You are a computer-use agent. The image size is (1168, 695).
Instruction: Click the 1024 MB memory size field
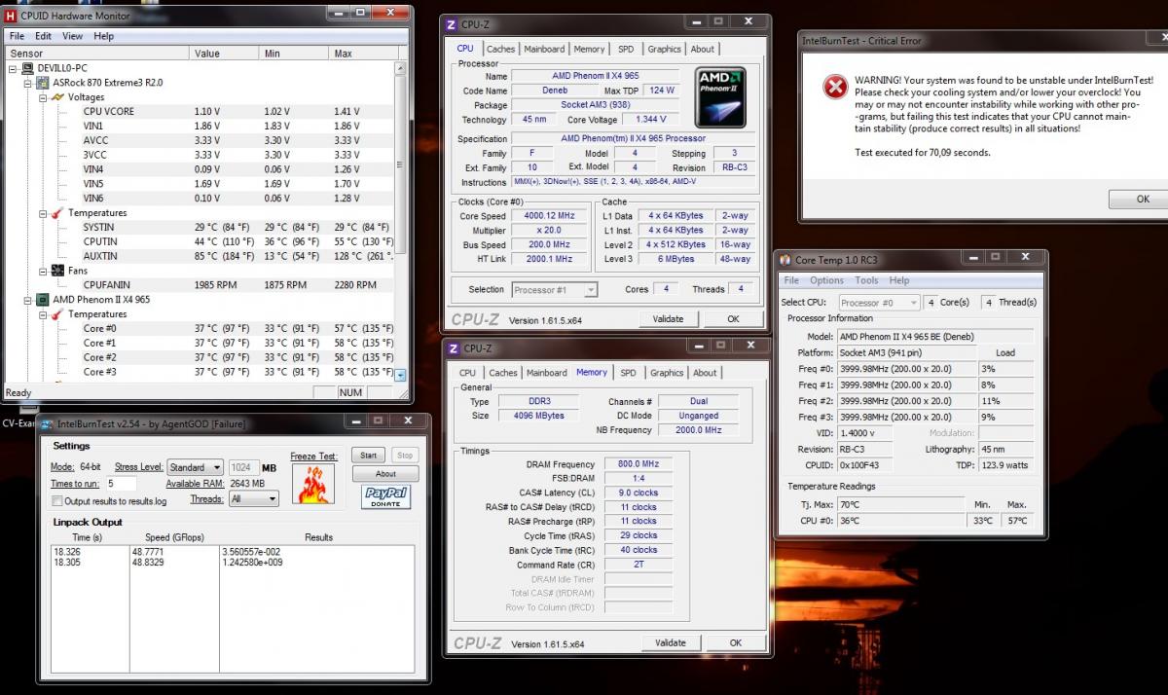pyautogui.click(x=243, y=467)
